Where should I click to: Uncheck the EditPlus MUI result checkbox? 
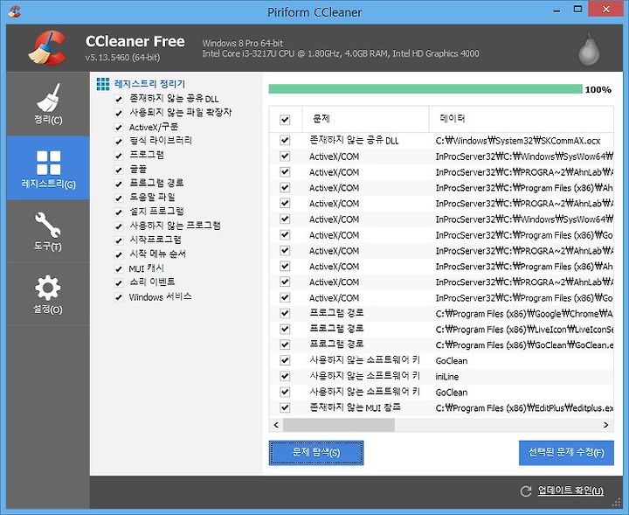coord(285,407)
